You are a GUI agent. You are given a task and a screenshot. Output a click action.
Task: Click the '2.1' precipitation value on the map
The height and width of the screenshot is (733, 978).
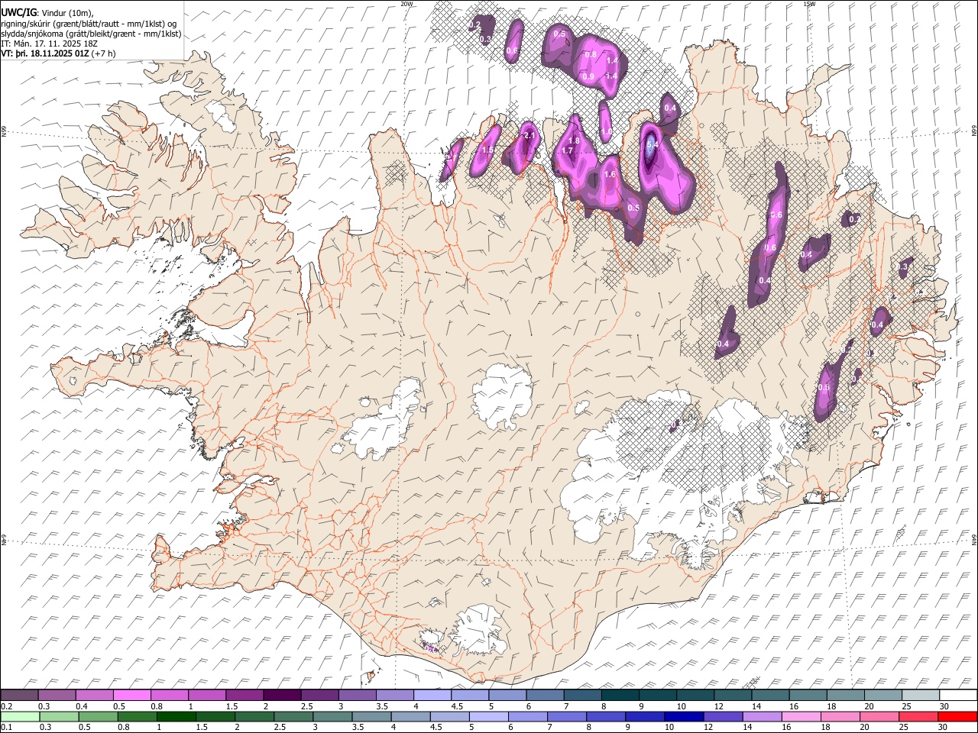tap(529, 135)
